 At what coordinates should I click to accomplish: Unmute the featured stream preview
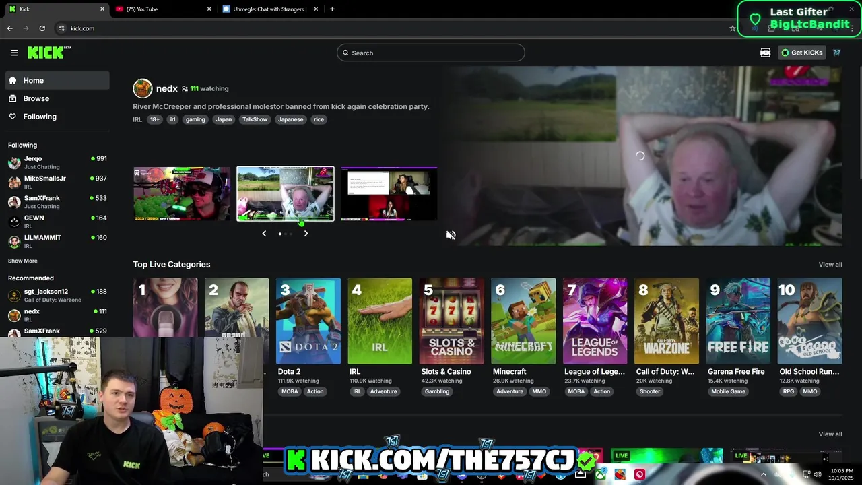(x=451, y=235)
